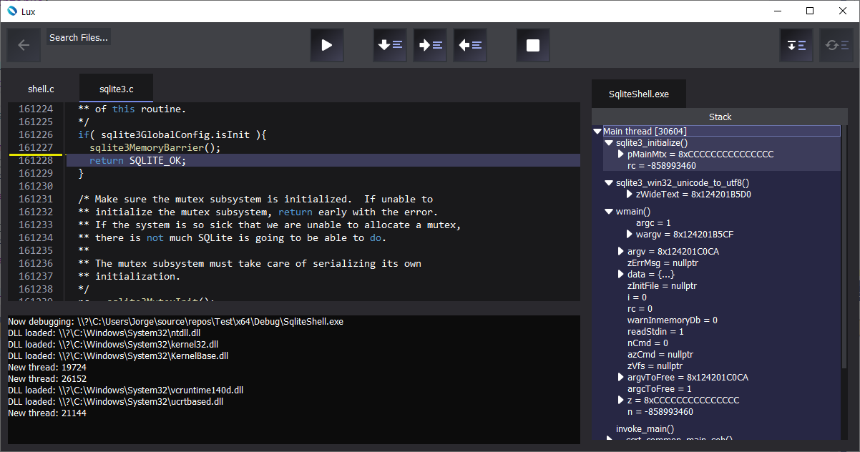Open the SqliteShell.exe tab

(x=639, y=94)
